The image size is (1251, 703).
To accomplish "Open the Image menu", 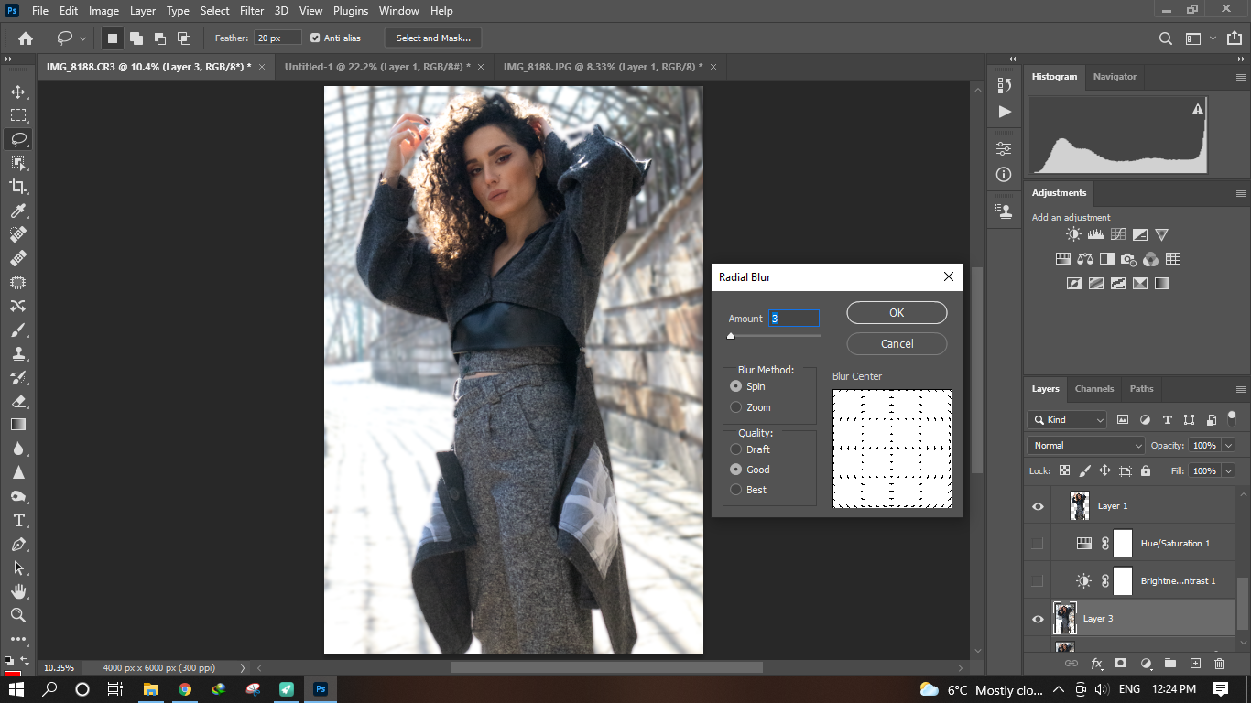I will pyautogui.click(x=103, y=11).
